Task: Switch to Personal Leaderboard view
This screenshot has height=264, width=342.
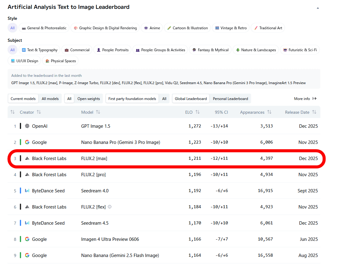Action: point(230,99)
